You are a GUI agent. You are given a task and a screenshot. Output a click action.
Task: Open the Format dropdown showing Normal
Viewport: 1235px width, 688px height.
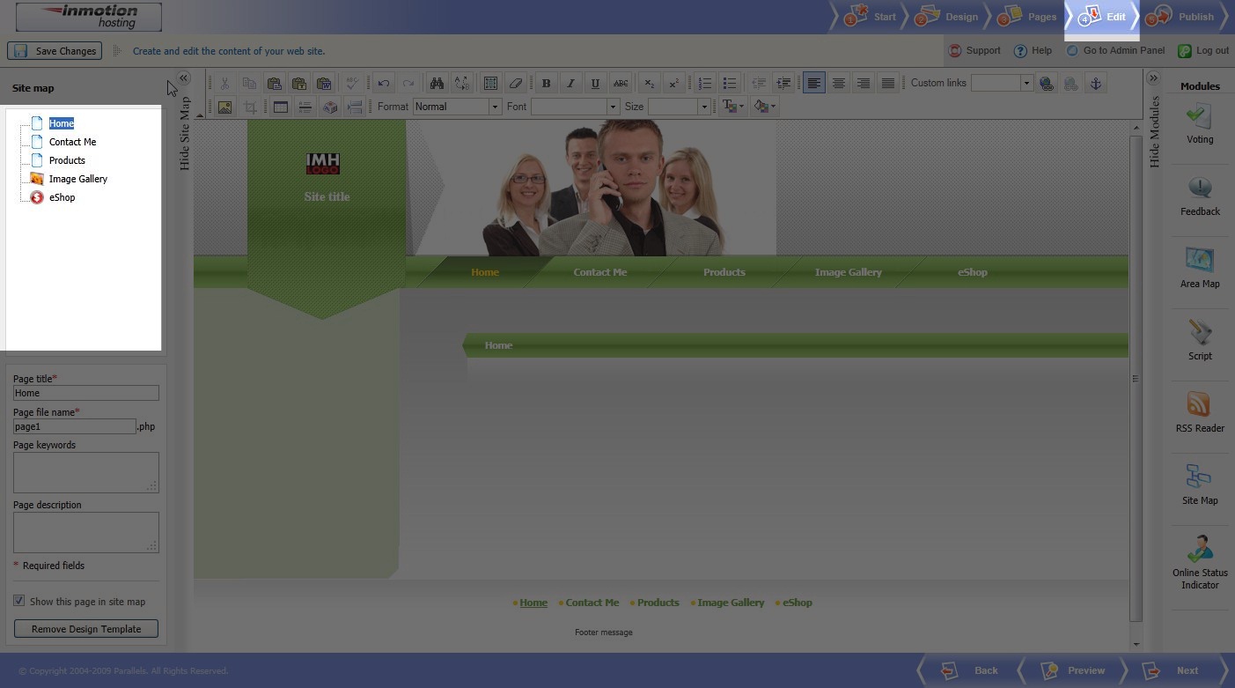coord(457,107)
